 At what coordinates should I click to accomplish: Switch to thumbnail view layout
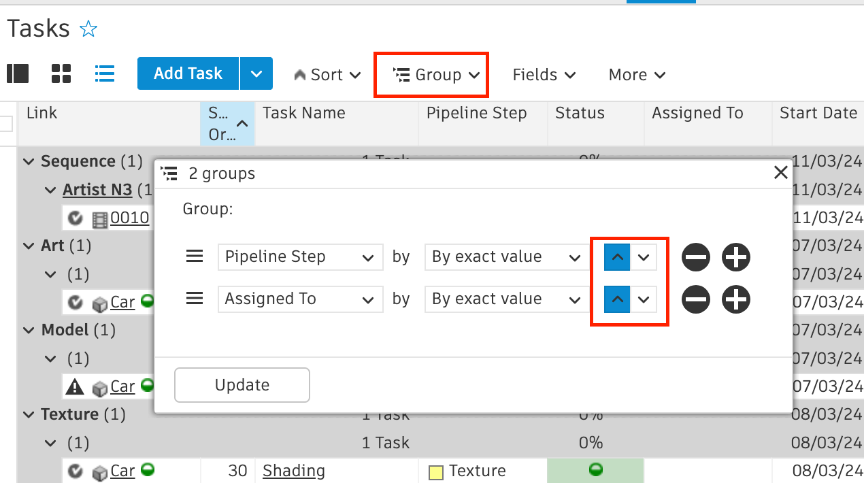click(18, 73)
